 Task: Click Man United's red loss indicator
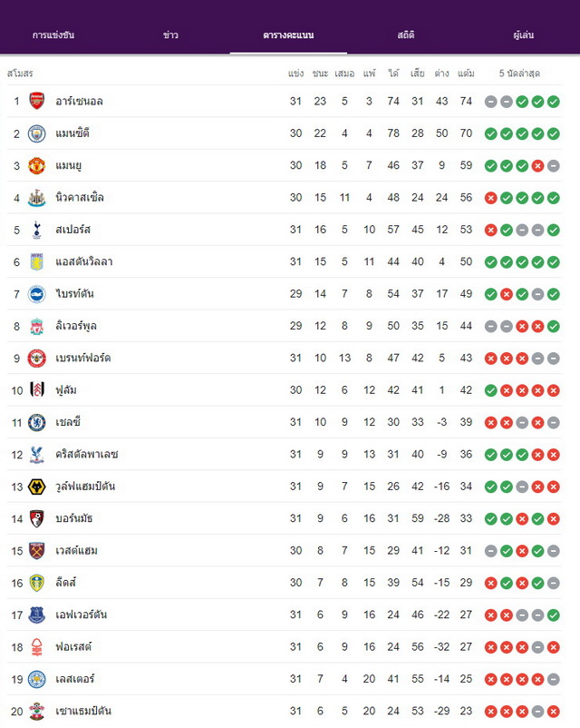[x=537, y=166]
